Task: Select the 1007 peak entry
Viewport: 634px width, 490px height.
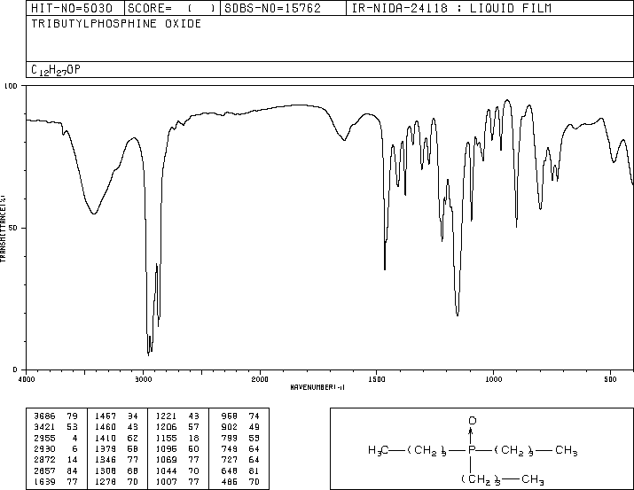Action: (166, 481)
